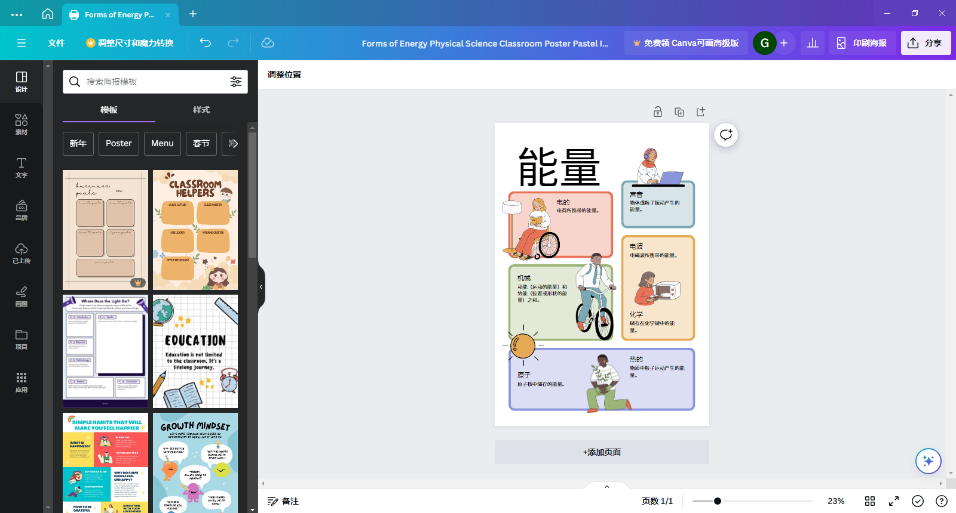Duplicate the page using copy icon

[x=679, y=112]
